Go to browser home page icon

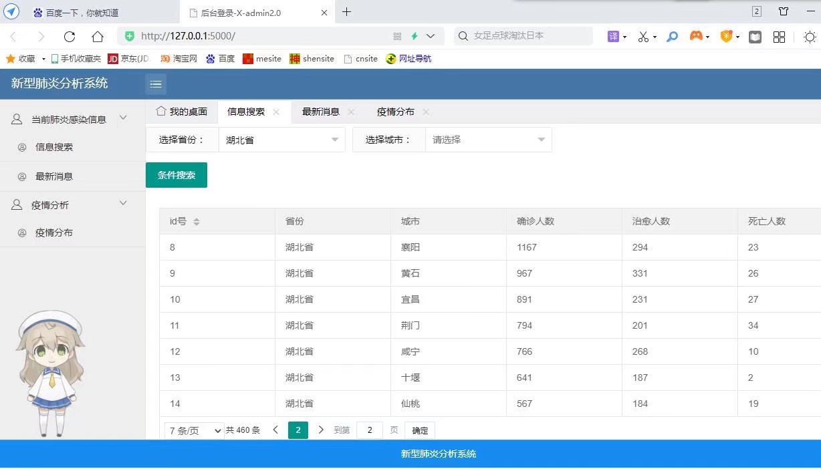[x=98, y=36]
